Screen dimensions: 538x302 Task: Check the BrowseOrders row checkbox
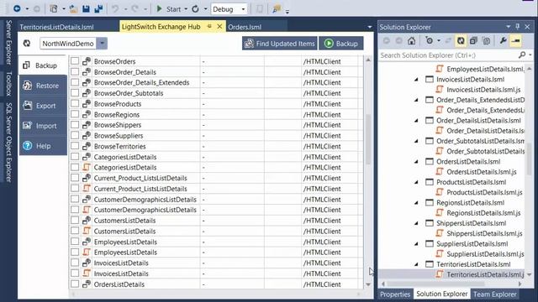[75, 61]
